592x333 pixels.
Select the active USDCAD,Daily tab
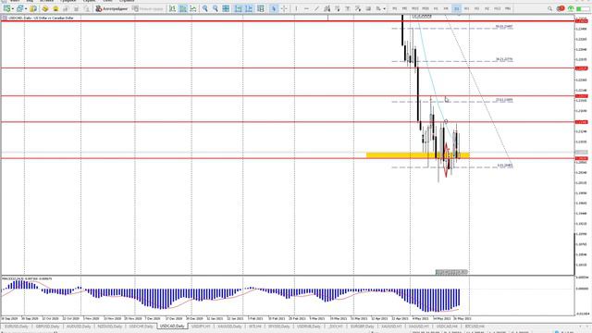[172, 327]
